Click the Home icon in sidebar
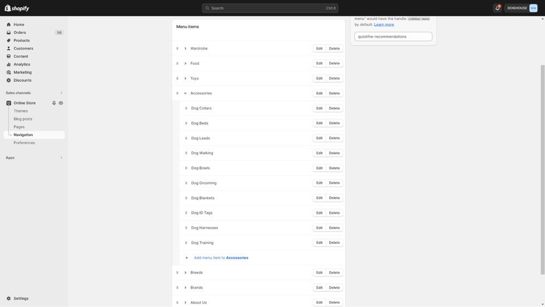 [x=9, y=25]
